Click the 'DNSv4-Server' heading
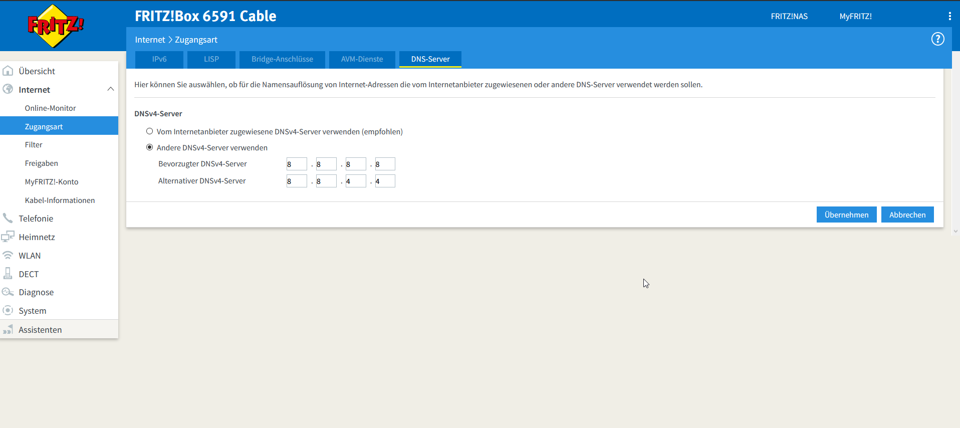960x428 pixels. 158,114
